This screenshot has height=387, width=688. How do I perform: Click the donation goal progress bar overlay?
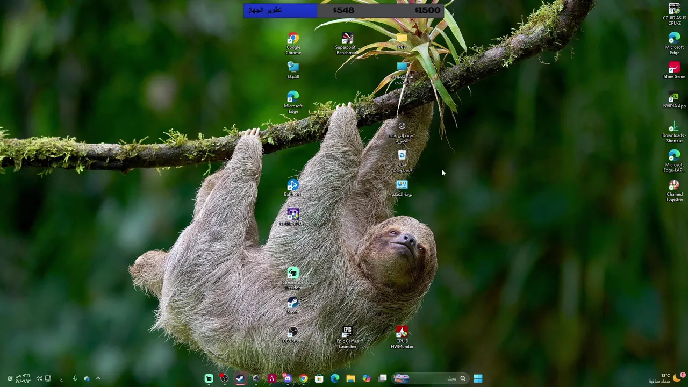344,10
